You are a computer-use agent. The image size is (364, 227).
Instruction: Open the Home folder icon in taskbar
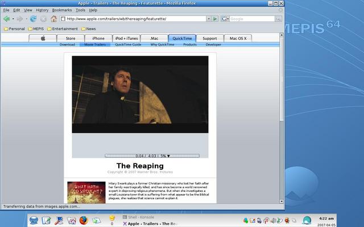(72, 220)
